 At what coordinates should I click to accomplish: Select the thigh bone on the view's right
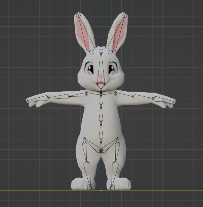[117, 152]
